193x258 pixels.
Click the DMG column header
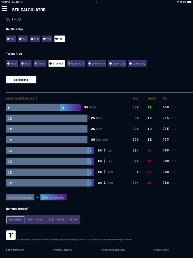point(135,99)
